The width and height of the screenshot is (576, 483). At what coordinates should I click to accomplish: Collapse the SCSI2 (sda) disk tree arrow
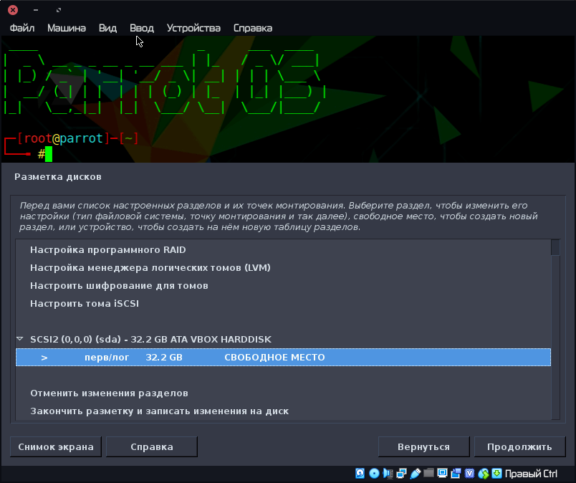(20, 338)
